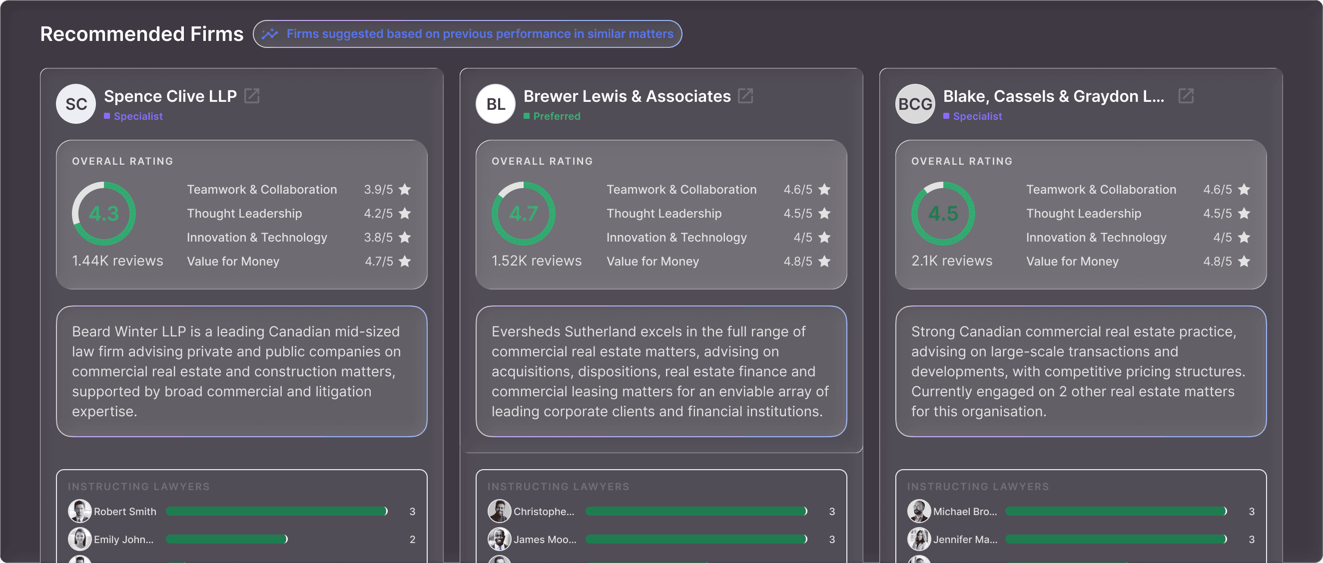Click Michael Bro... lawyer avatar
The image size is (1323, 563).
coord(919,511)
